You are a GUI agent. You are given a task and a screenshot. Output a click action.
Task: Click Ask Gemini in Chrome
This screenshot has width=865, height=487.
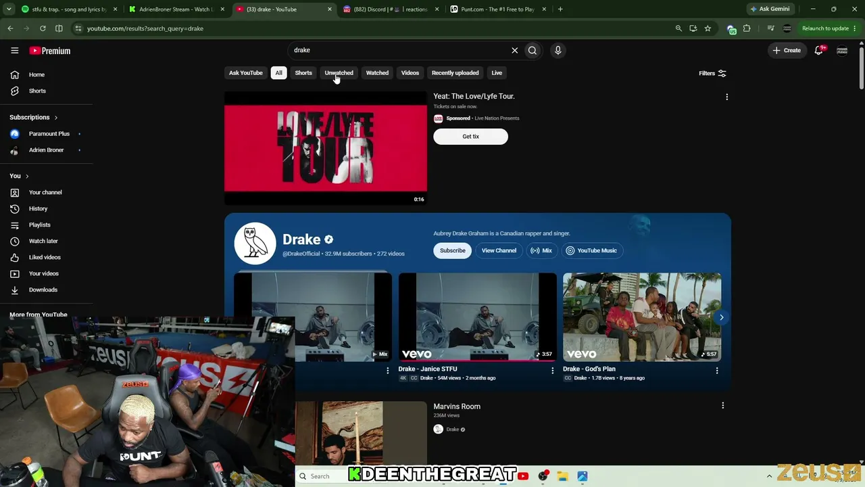pos(770,9)
